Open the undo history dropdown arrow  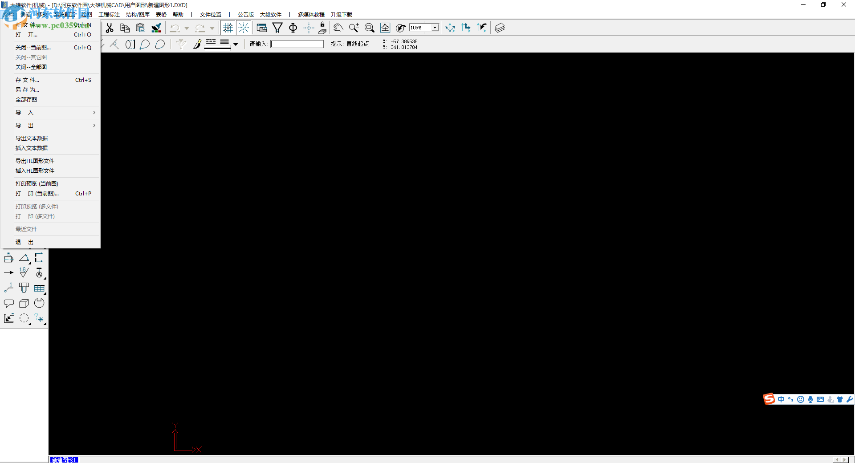click(187, 28)
